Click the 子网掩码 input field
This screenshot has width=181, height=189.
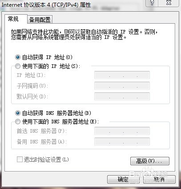click(122, 86)
